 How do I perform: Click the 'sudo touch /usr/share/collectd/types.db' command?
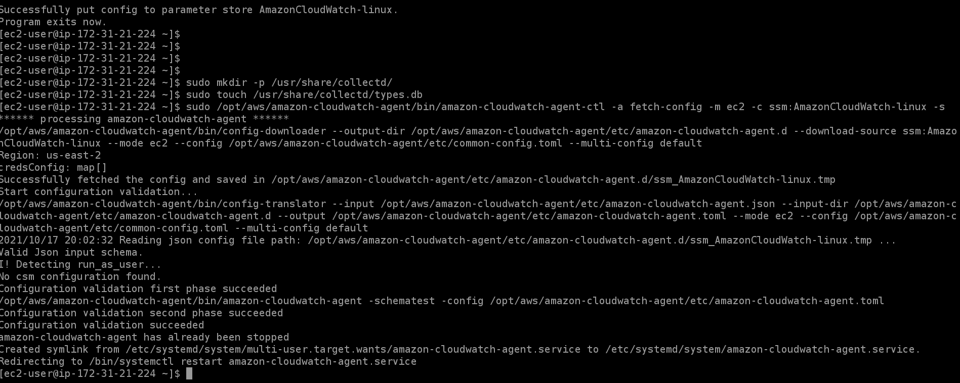[x=304, y=94]
